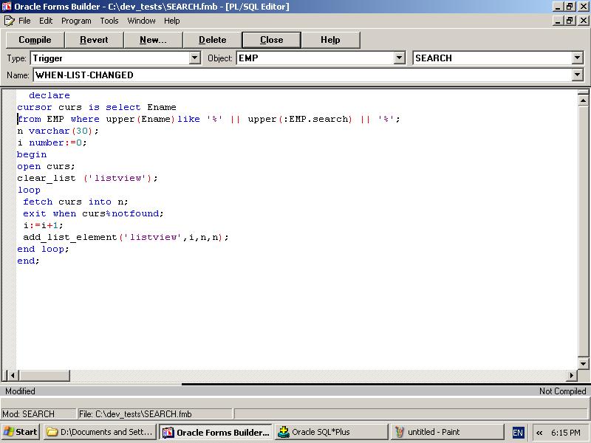The width and height of the screenshot is (591, 443).
Task: Click the Delete trigger button
Action: point(212,40)
